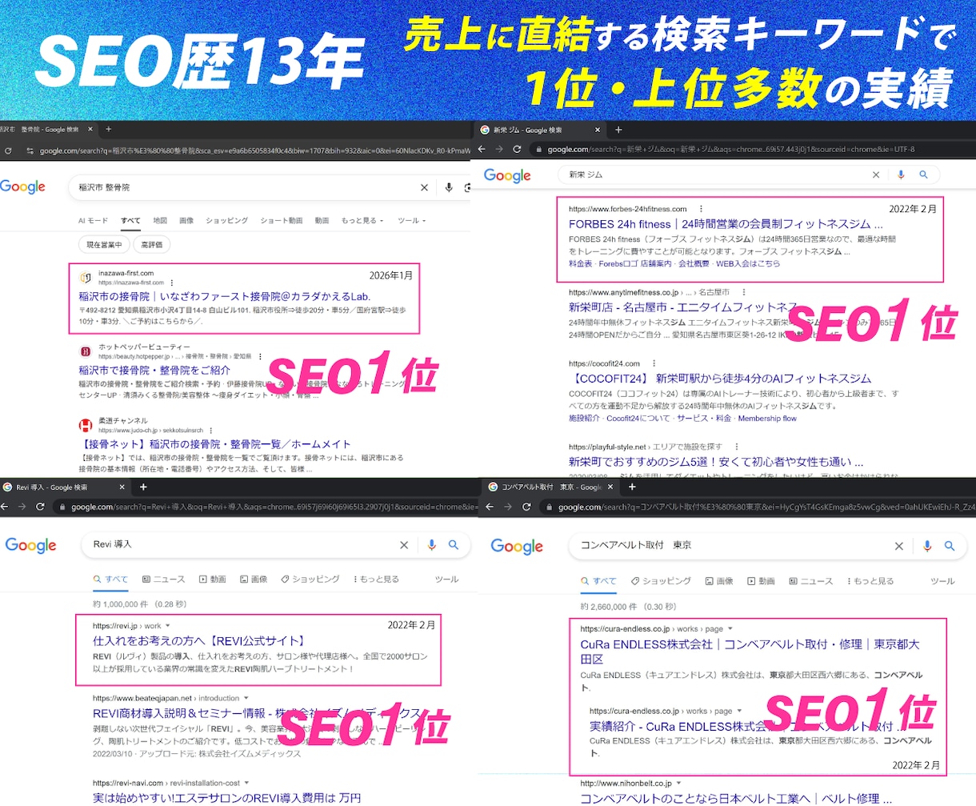Viewport: 976px width, 806px height.
Task: Open dropdown arrow beside first cura-endless.co.jp url
Action: coord(730,629)
